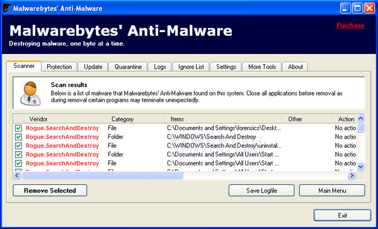Screen dimensions: 378x229
Task: Uncheck the first Rogue.SearchAndDestroy File entry
Action: (18, 128)
